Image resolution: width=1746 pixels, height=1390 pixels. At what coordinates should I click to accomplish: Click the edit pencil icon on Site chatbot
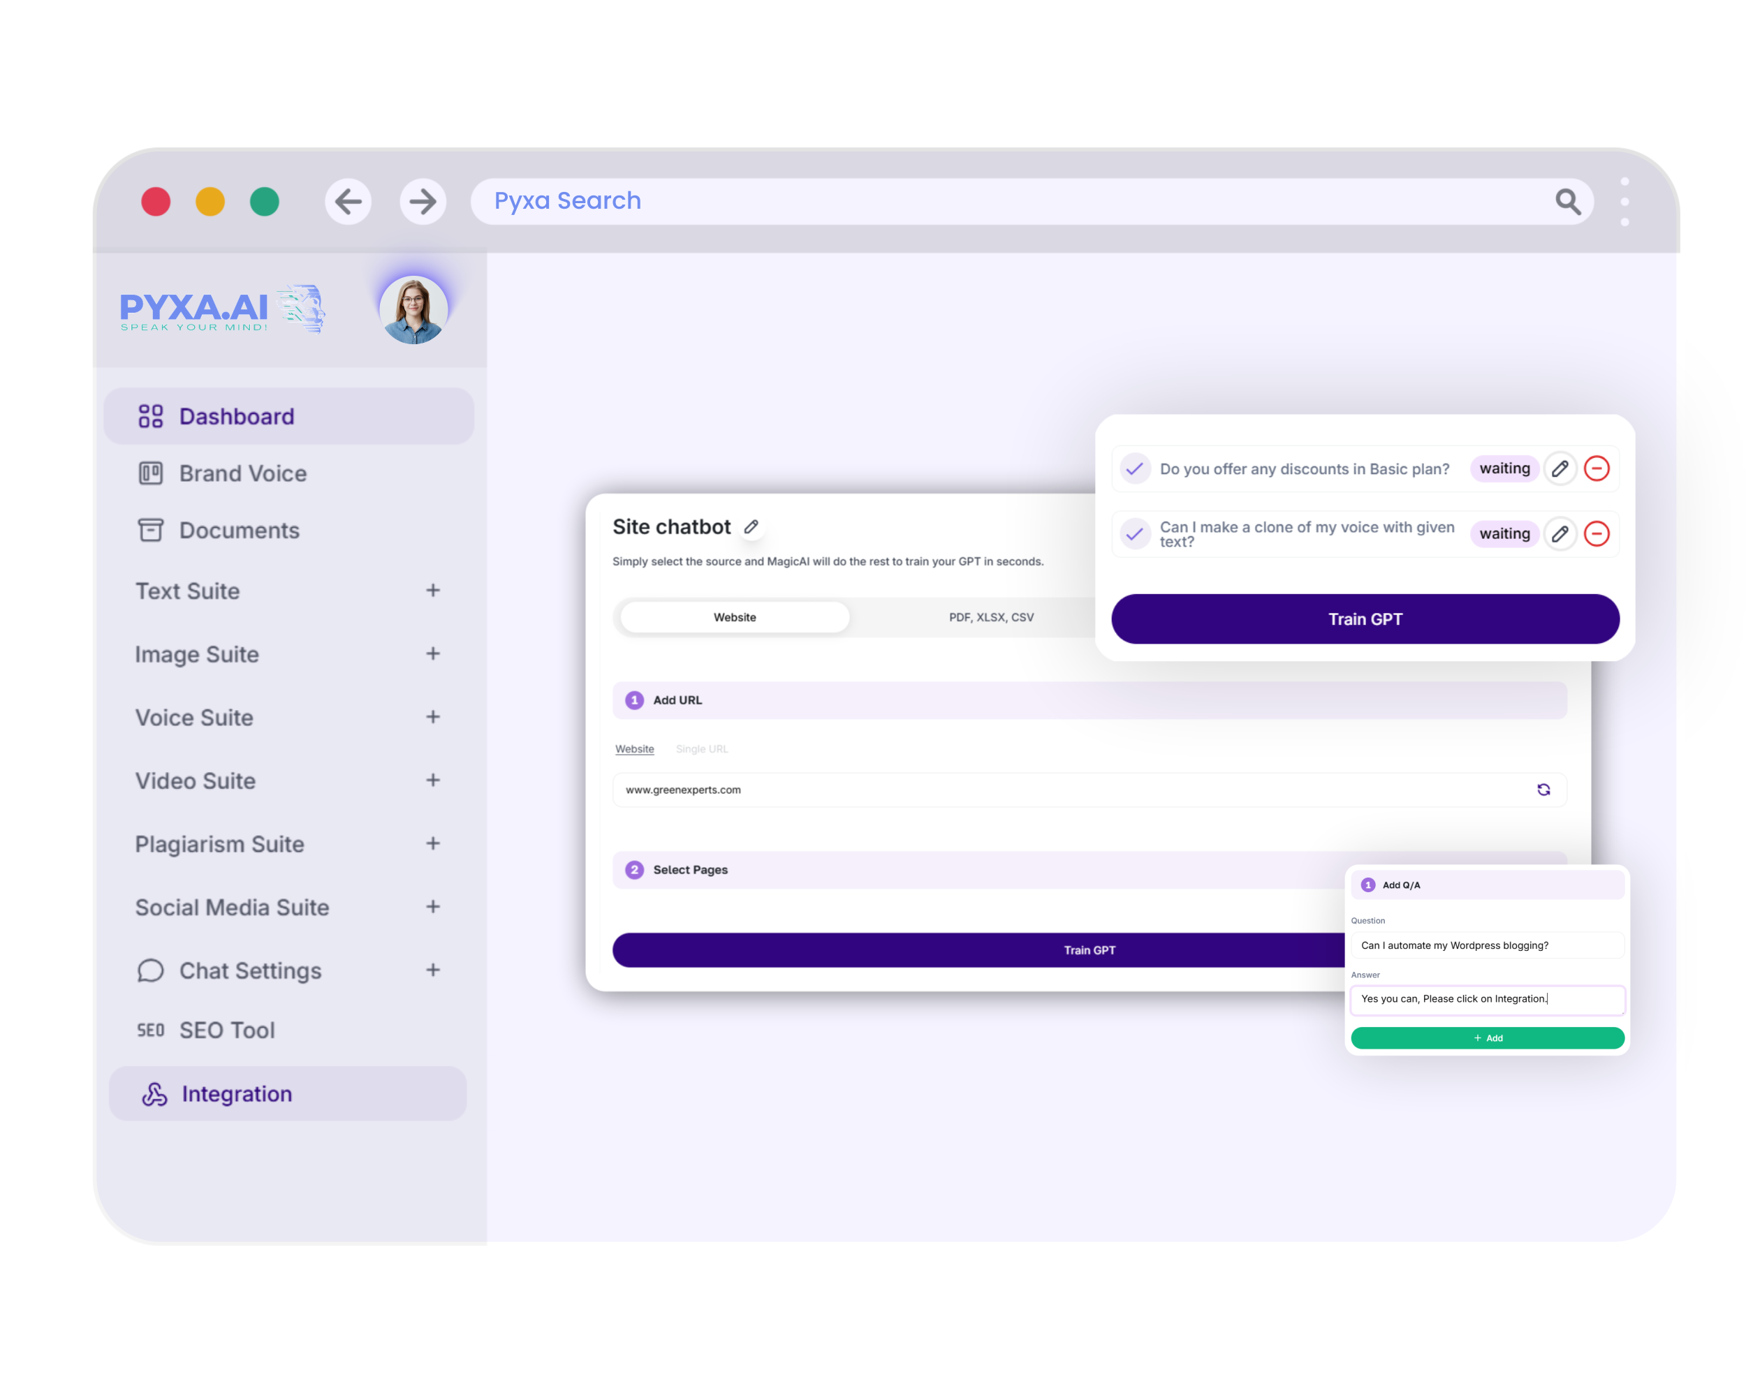pyautogui.click(x=751, y=528)
